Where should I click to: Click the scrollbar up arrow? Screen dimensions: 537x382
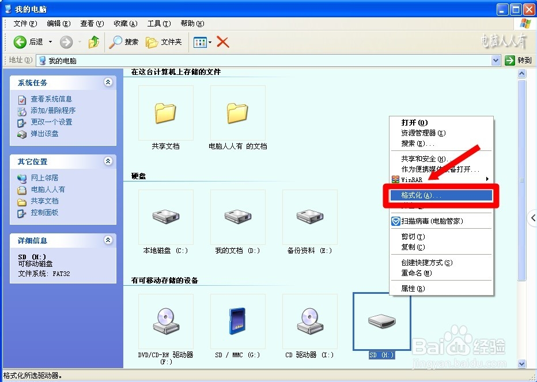521,73
